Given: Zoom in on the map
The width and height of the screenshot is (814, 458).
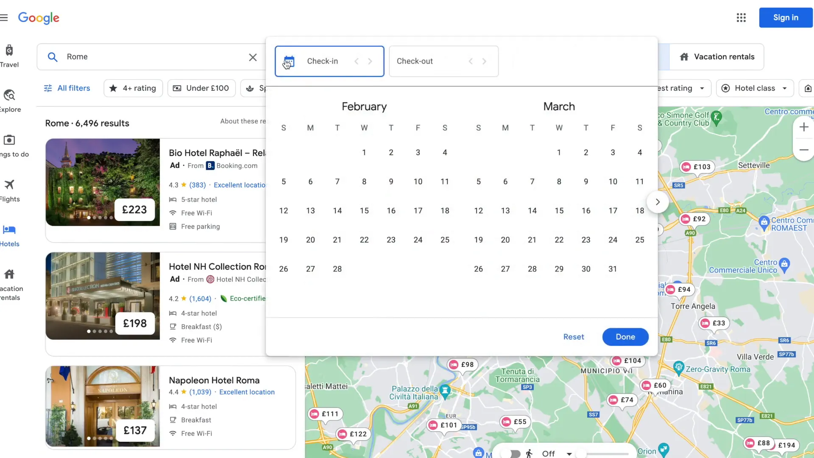Looking at the screenshot, I should click(804, 127).
